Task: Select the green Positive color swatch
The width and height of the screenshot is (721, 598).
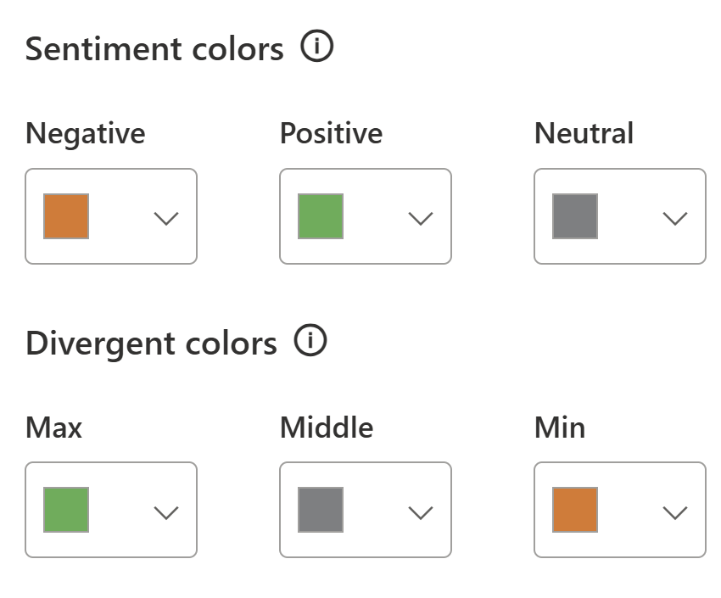Action: tap(321, 216)
